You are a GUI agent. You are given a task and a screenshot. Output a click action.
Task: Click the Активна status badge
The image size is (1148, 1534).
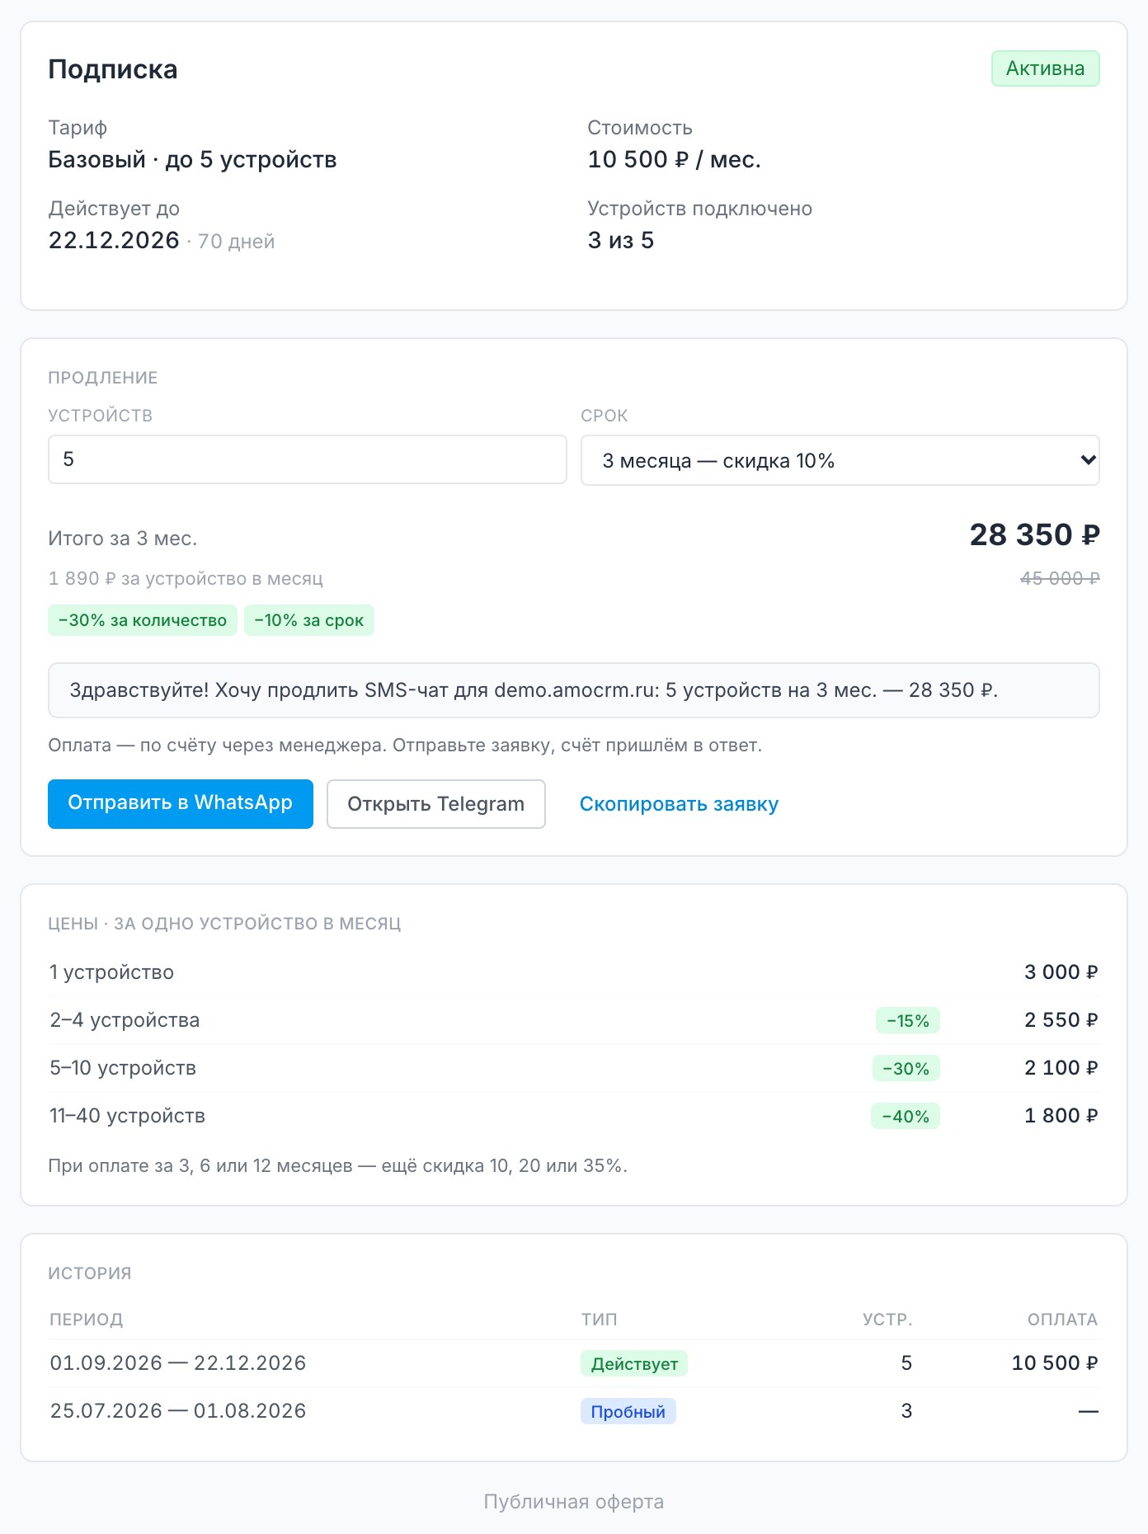(1045, 68)
